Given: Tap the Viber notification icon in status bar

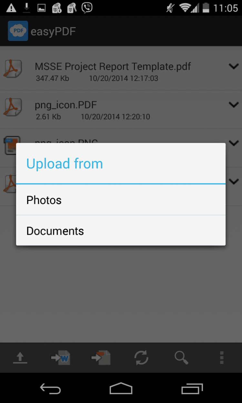Looking at the screenshot, I should [x=87, y=8].
